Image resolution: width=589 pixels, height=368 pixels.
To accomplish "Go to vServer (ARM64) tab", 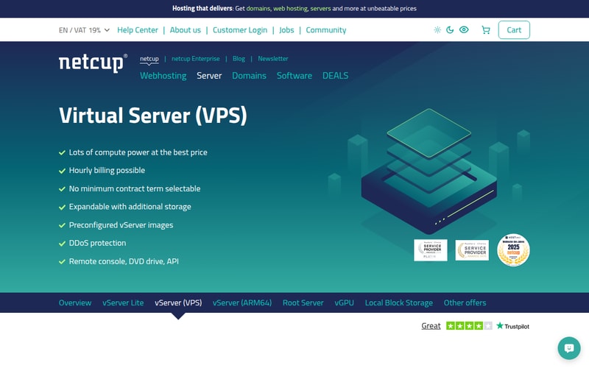I will coord(242,302).
